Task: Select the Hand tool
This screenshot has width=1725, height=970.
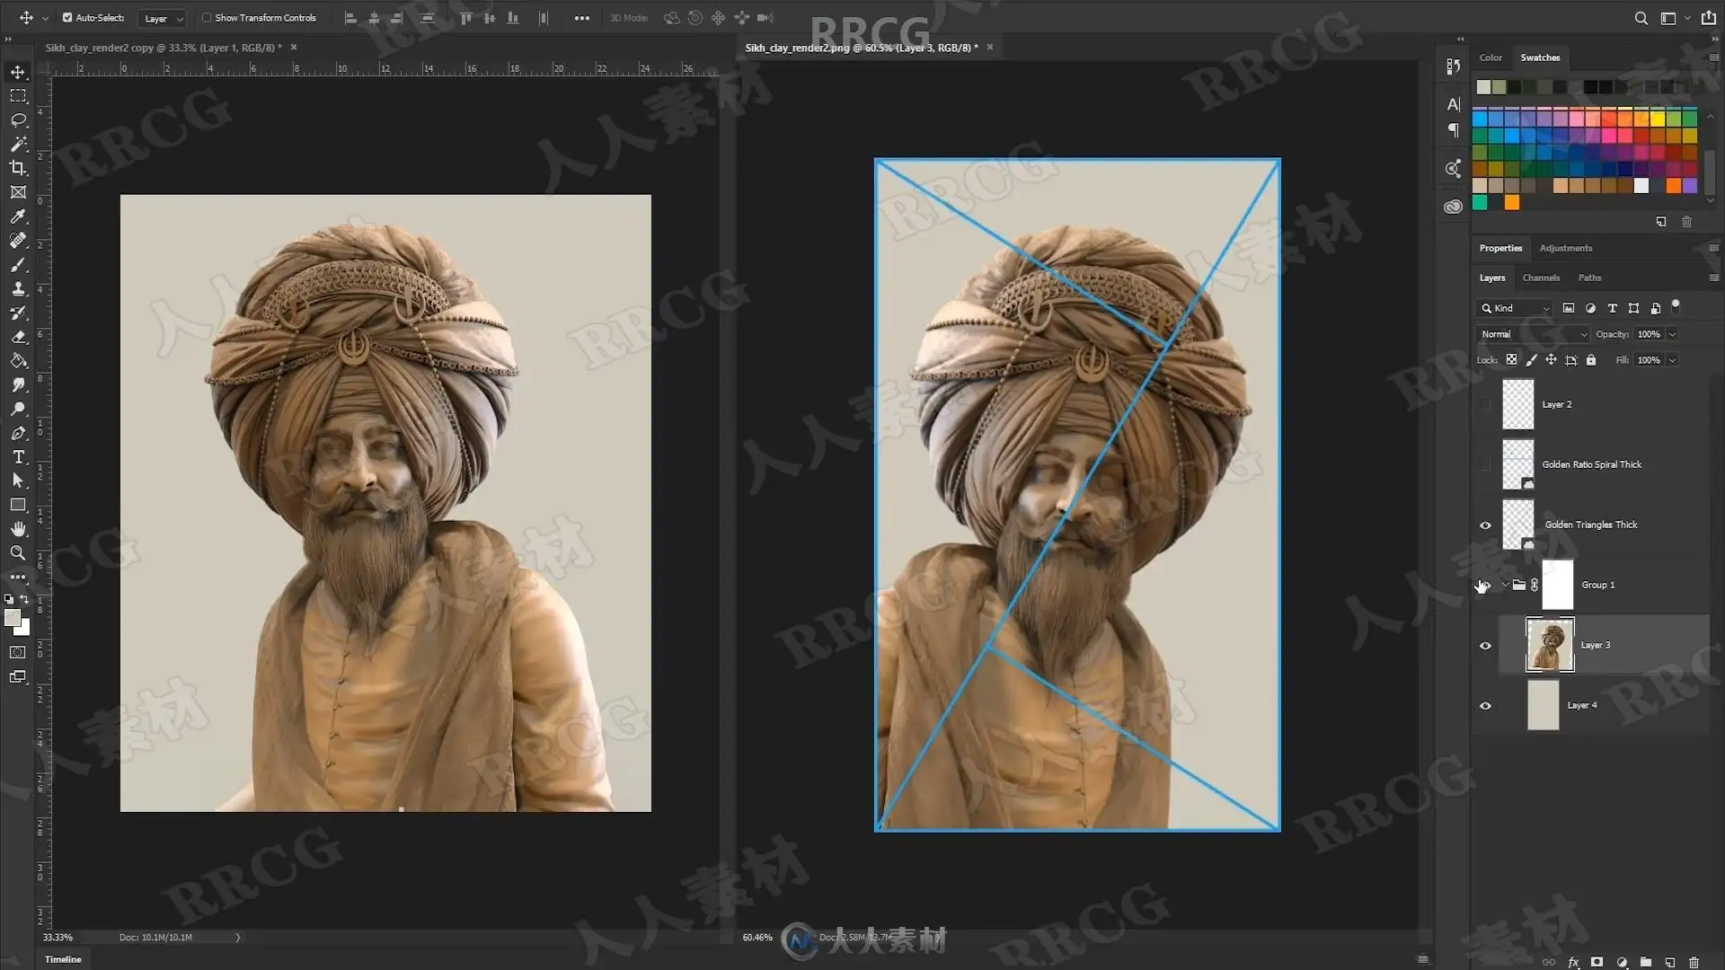Action: click(x=18, y=529)
